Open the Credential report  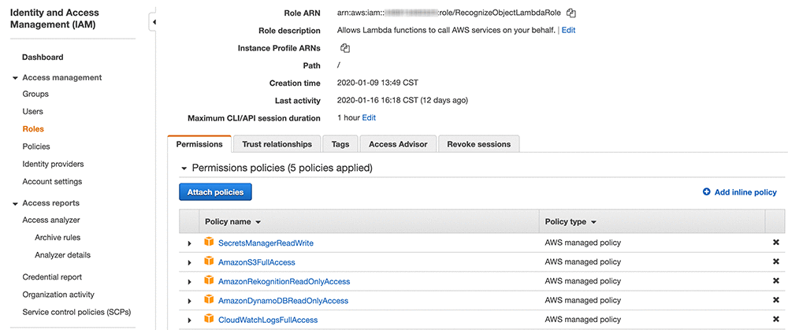(x=52, y=277)
